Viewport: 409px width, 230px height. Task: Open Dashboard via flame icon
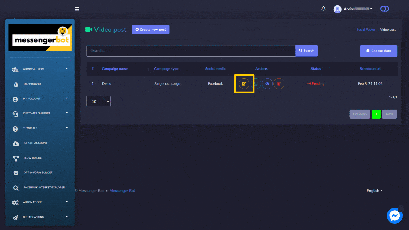pyautogui.click(x=16, y=84)
